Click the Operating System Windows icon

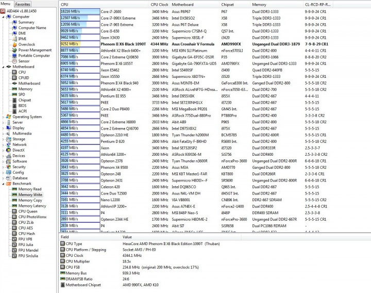[x=9, y=117]
